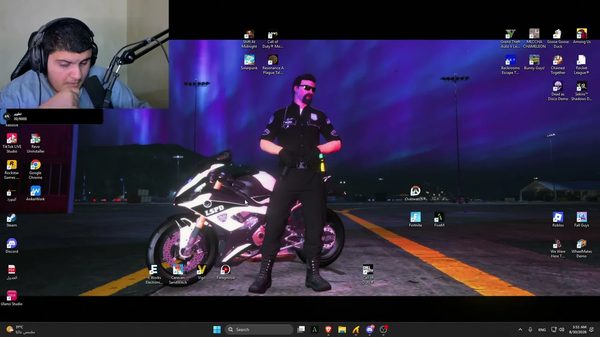Launch We Were Here Together shortcut
Screen dimensions: 600x337
tap(558, 249)
